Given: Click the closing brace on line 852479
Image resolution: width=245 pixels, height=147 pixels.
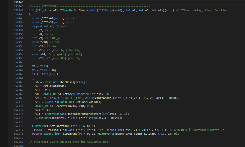Looking at the screenshot, I should point(30,138).
